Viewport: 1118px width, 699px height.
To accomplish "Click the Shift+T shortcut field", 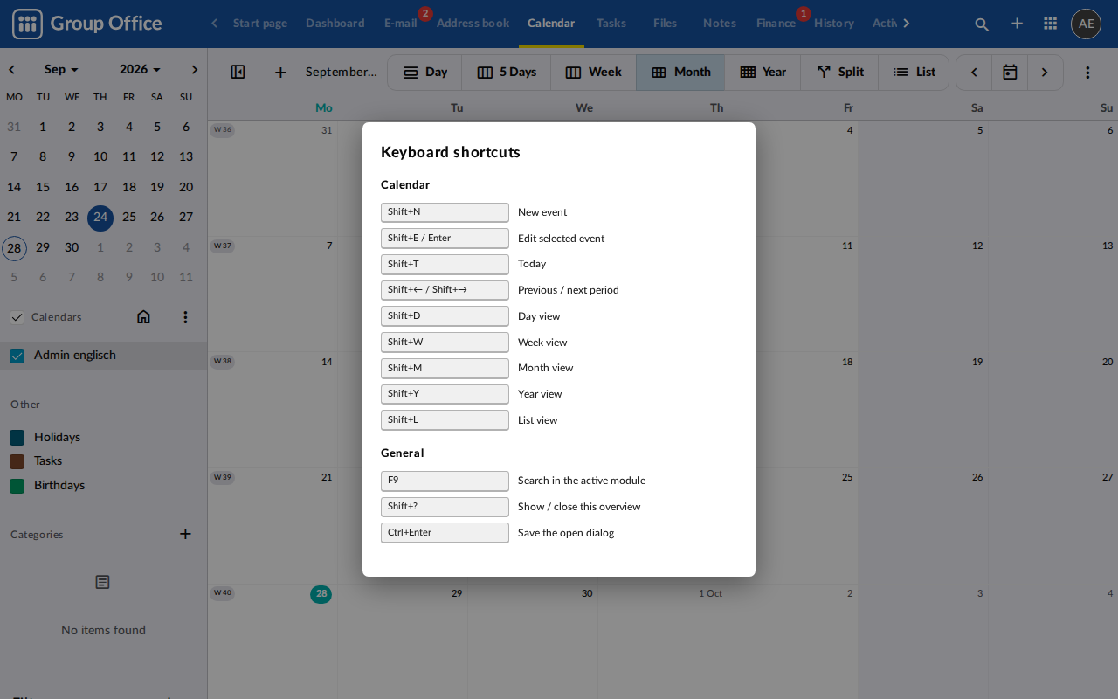I will click(x=445, y=264).
